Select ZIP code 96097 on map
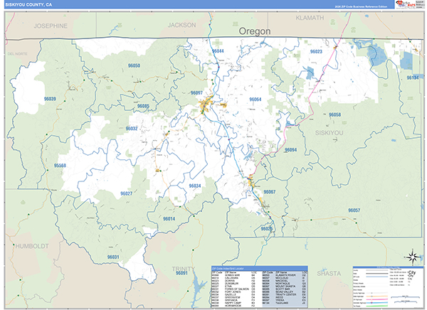Image resolution: width=427 pixels, height=310 pixels. coord(196,93)
